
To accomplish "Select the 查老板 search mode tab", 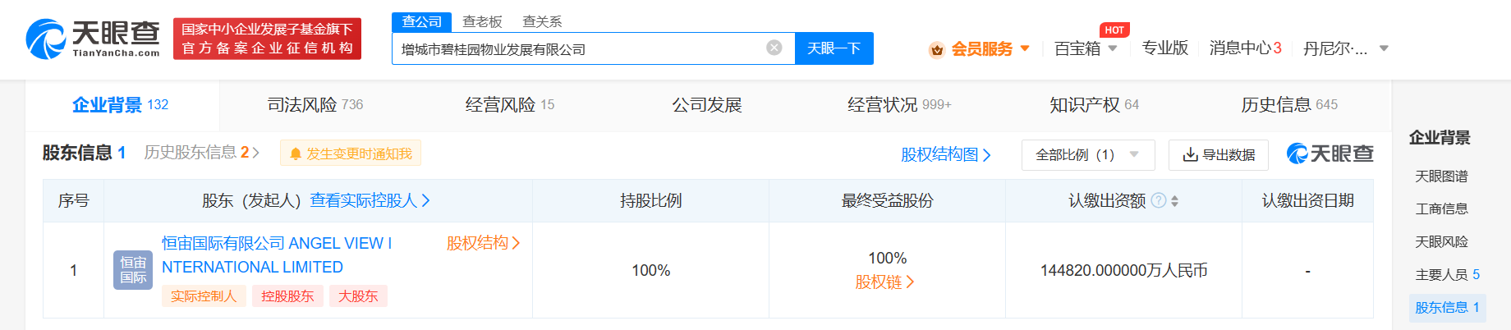I will pos(482,21).
